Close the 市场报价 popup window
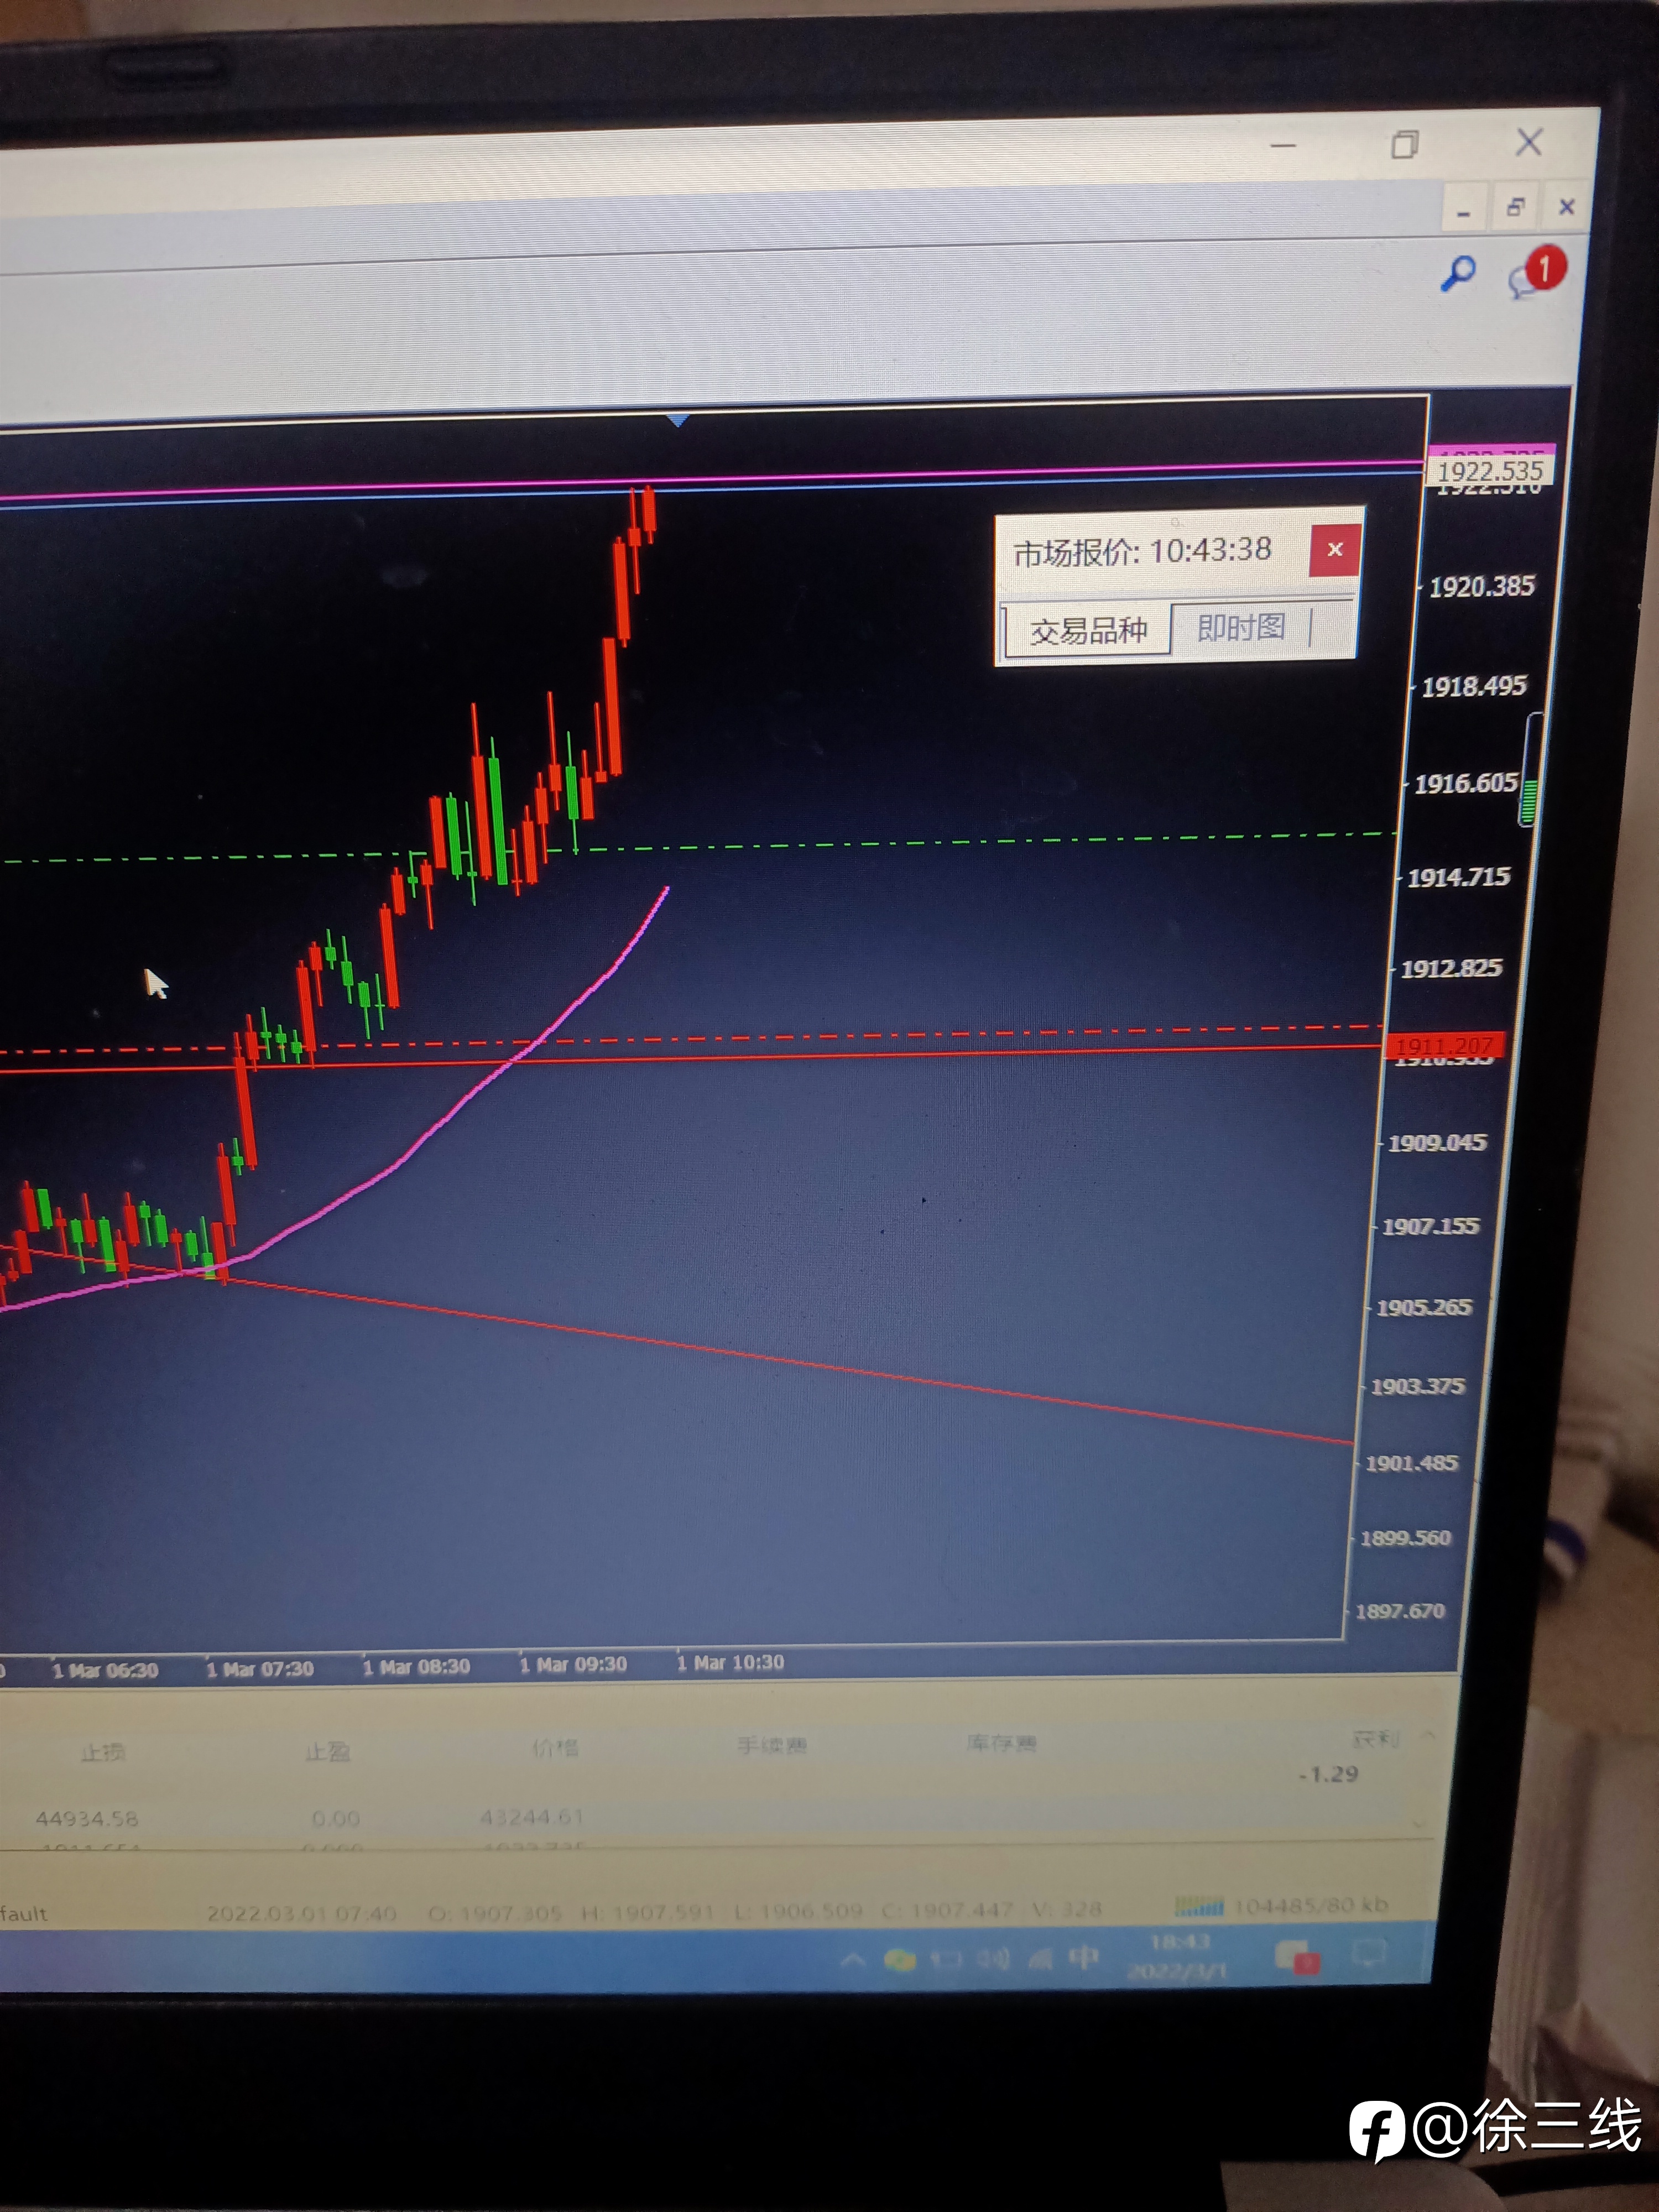 coord(1335,550)
